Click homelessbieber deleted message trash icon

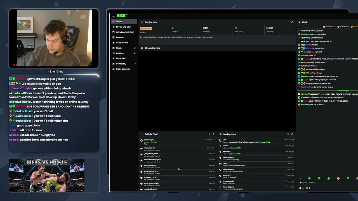coord(220,182)
